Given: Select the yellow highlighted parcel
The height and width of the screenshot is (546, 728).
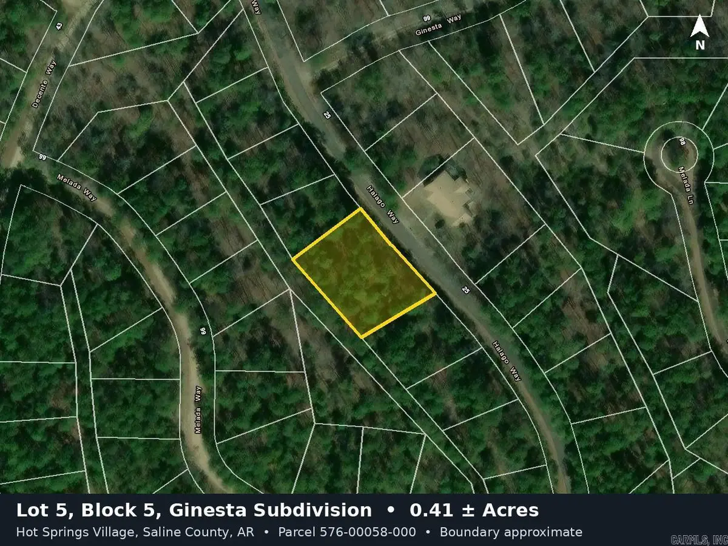Looking at the screenshot, I should click(364, 273).
